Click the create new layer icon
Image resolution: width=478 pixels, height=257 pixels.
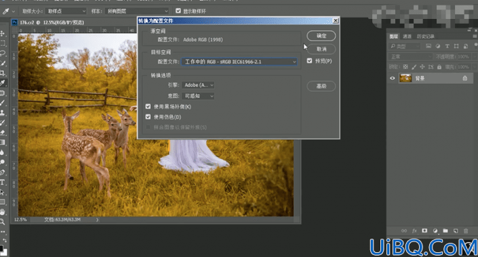coord(456,231)
